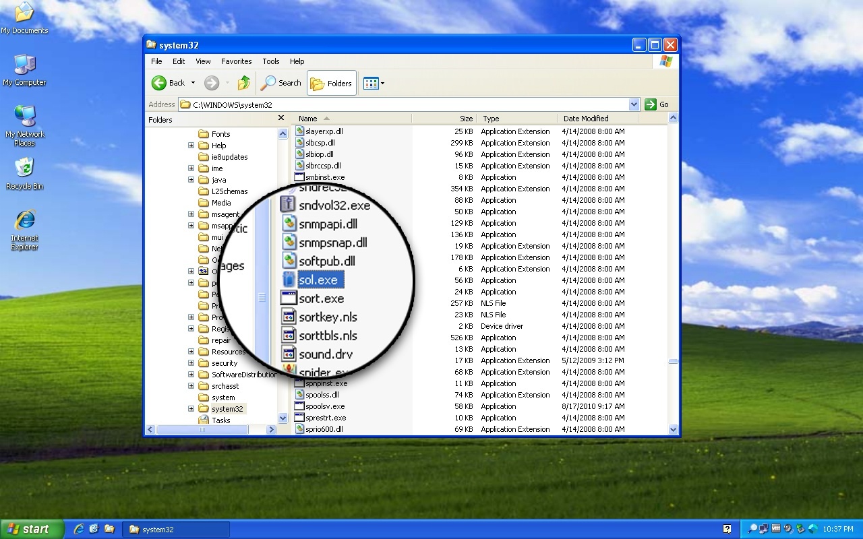Open the Help menu

click(297, 61)
